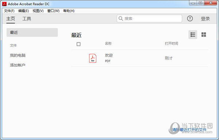Open the 视图(V) menu

pyautogui.click(x=38, y=11)
